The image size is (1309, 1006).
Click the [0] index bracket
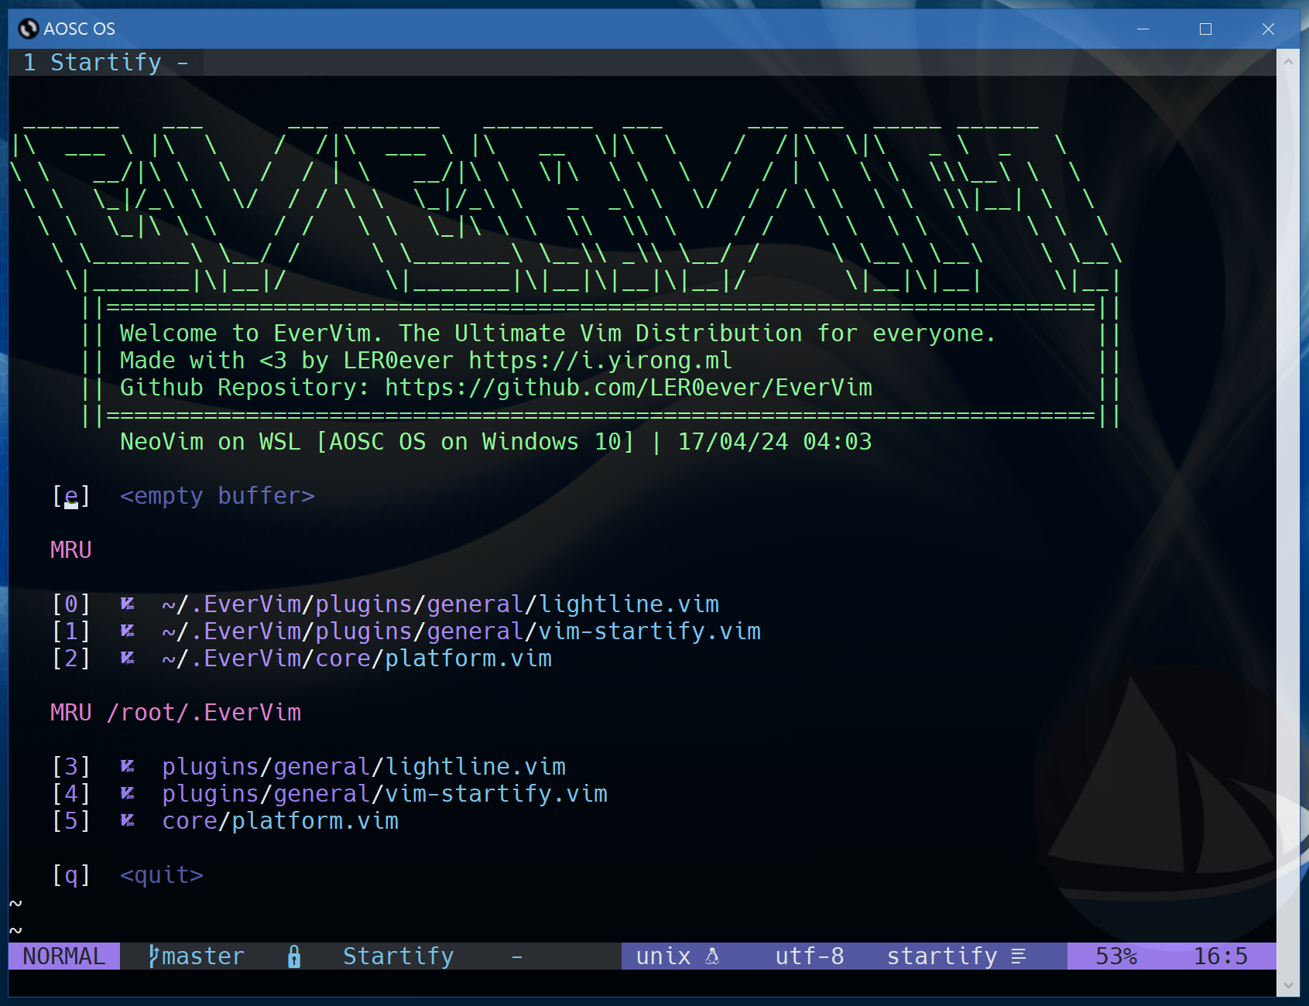tap(71, 604)
